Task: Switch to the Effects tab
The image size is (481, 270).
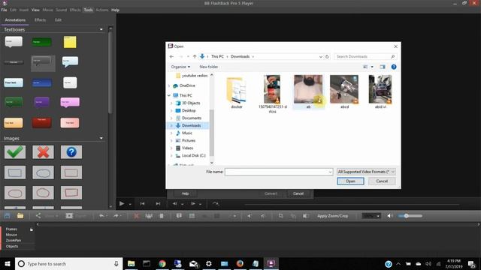Action: (x=40, y=20)
